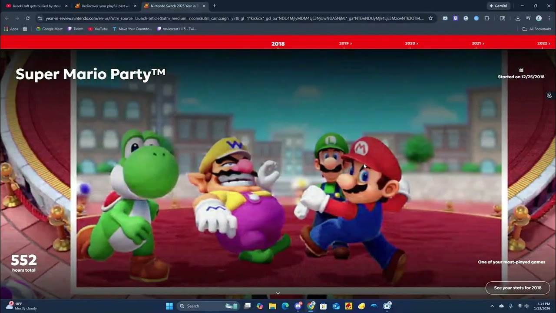The image size is (556, 313).
Task: Click the Google Lens icon on page edge
Action: coord(549,95)
